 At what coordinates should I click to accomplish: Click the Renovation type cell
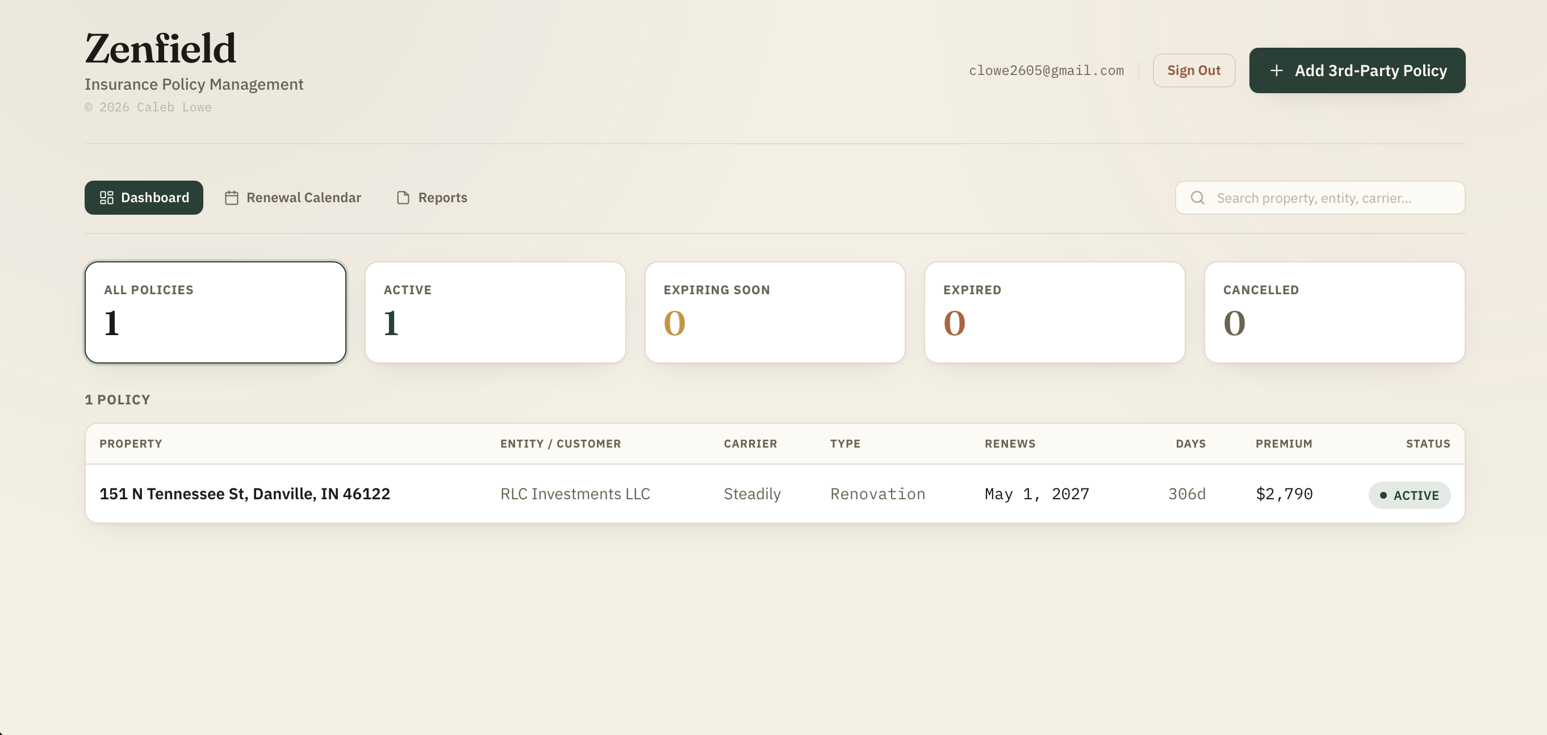pyautogui.click(x=877, y=494)
